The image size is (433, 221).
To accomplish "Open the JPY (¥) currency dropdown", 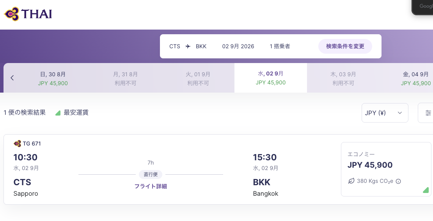I will (x=385, y=113).
